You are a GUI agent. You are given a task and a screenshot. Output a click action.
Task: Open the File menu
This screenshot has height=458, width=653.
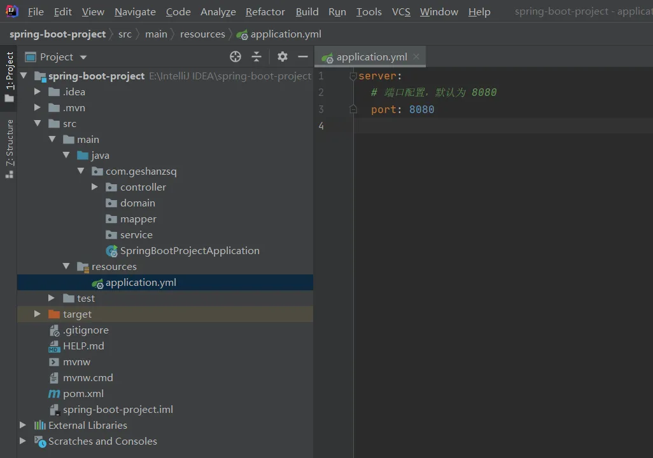coord(36,12)
